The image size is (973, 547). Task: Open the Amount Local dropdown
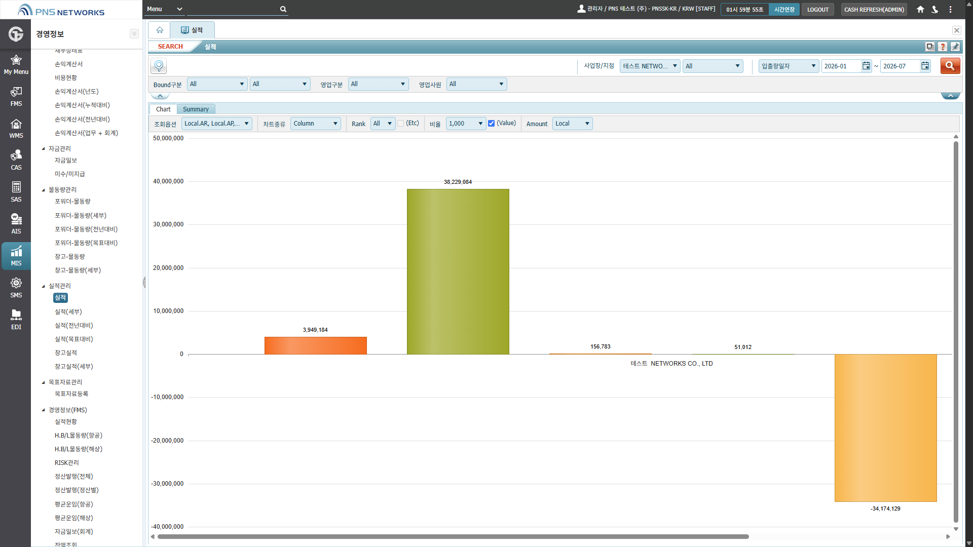click(572, 124)
